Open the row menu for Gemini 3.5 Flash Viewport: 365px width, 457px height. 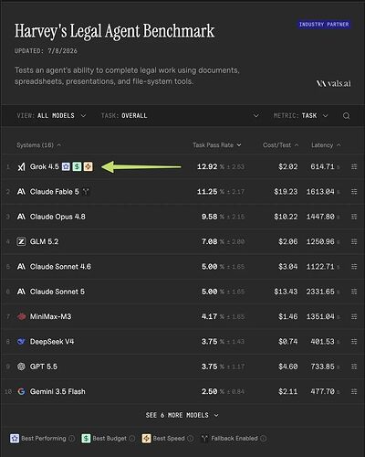pos(354,391)
